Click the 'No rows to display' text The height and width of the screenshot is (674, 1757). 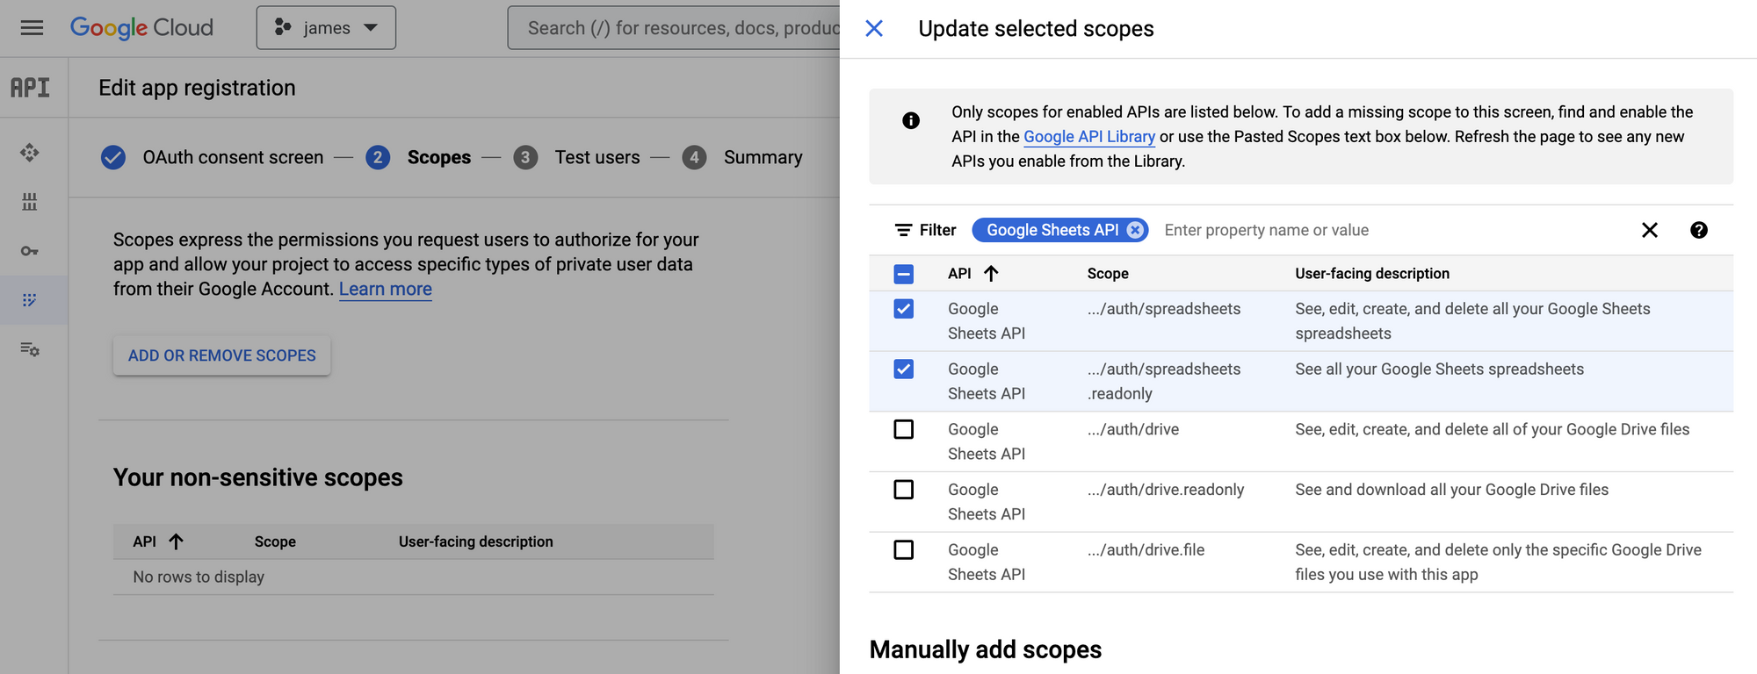pos(199,577)
